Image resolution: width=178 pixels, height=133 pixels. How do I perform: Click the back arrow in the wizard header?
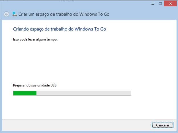click(x=7, y=14)
